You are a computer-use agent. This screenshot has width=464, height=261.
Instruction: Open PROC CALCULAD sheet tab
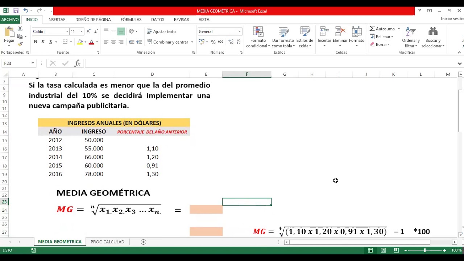pos(107,242)
